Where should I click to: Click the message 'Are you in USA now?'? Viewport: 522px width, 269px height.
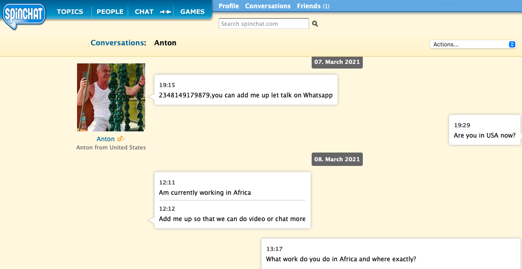coord(485,136)
